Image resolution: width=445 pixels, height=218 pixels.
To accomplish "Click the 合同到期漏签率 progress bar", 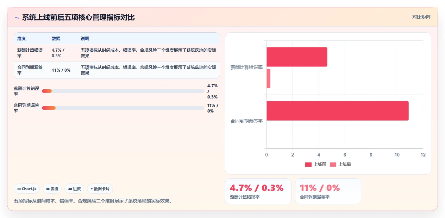I will [123, 108].
